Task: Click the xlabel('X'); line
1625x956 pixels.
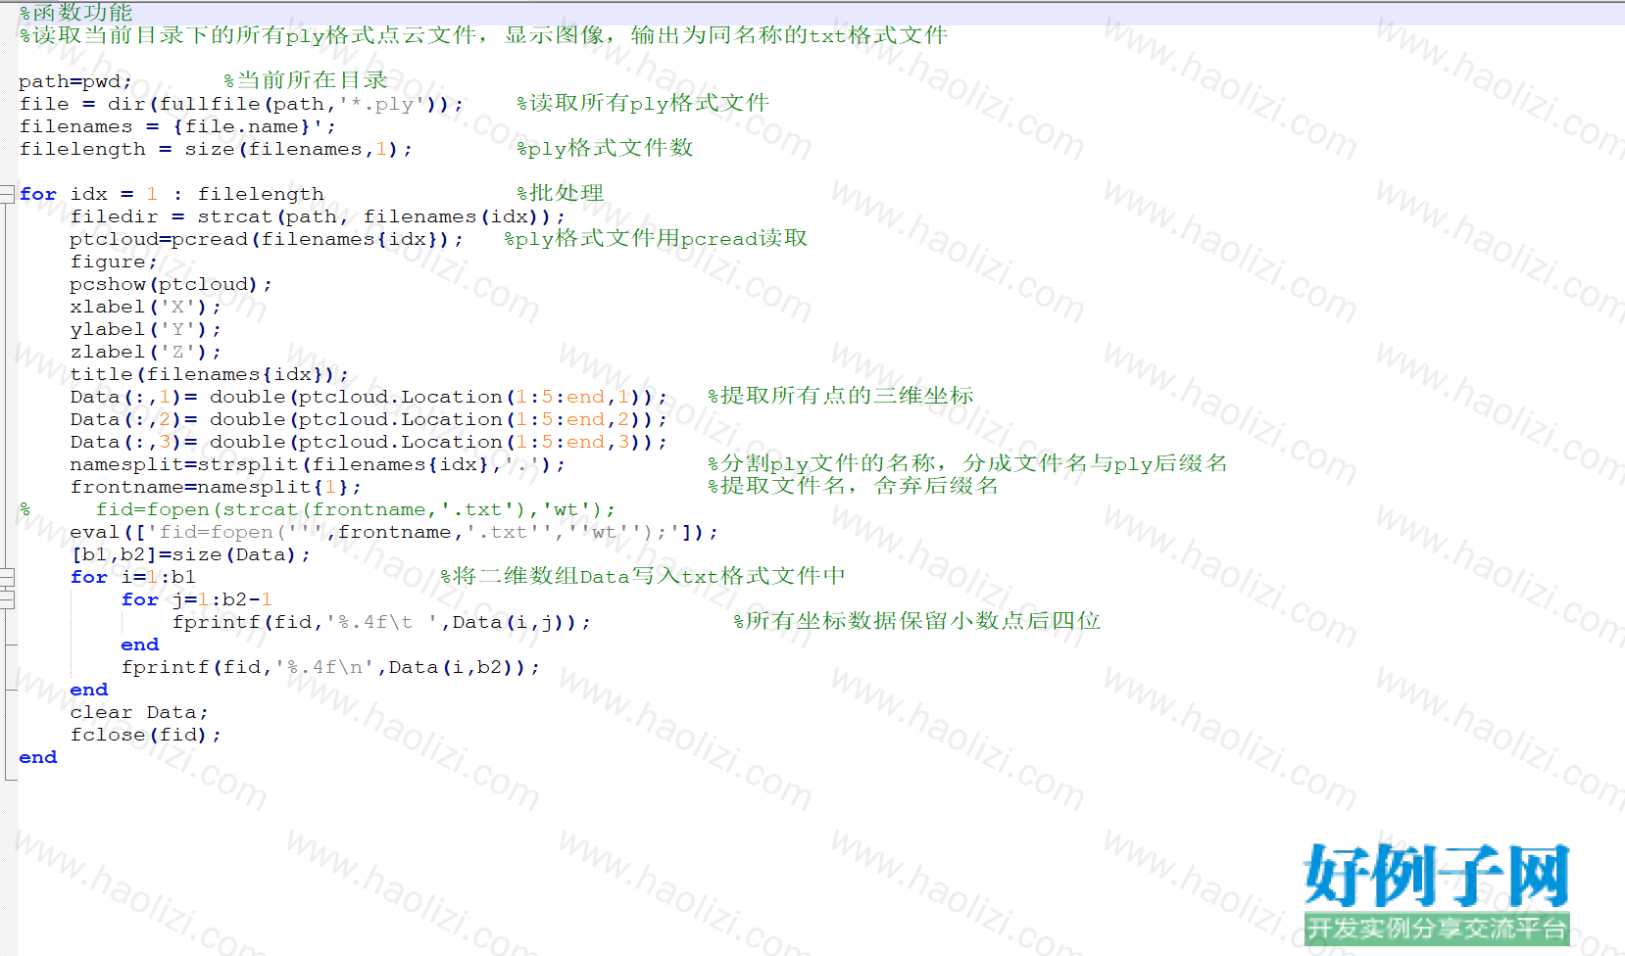Action: coord(145,307)
